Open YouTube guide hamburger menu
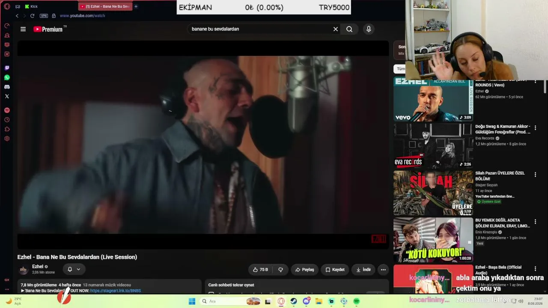 23,29
